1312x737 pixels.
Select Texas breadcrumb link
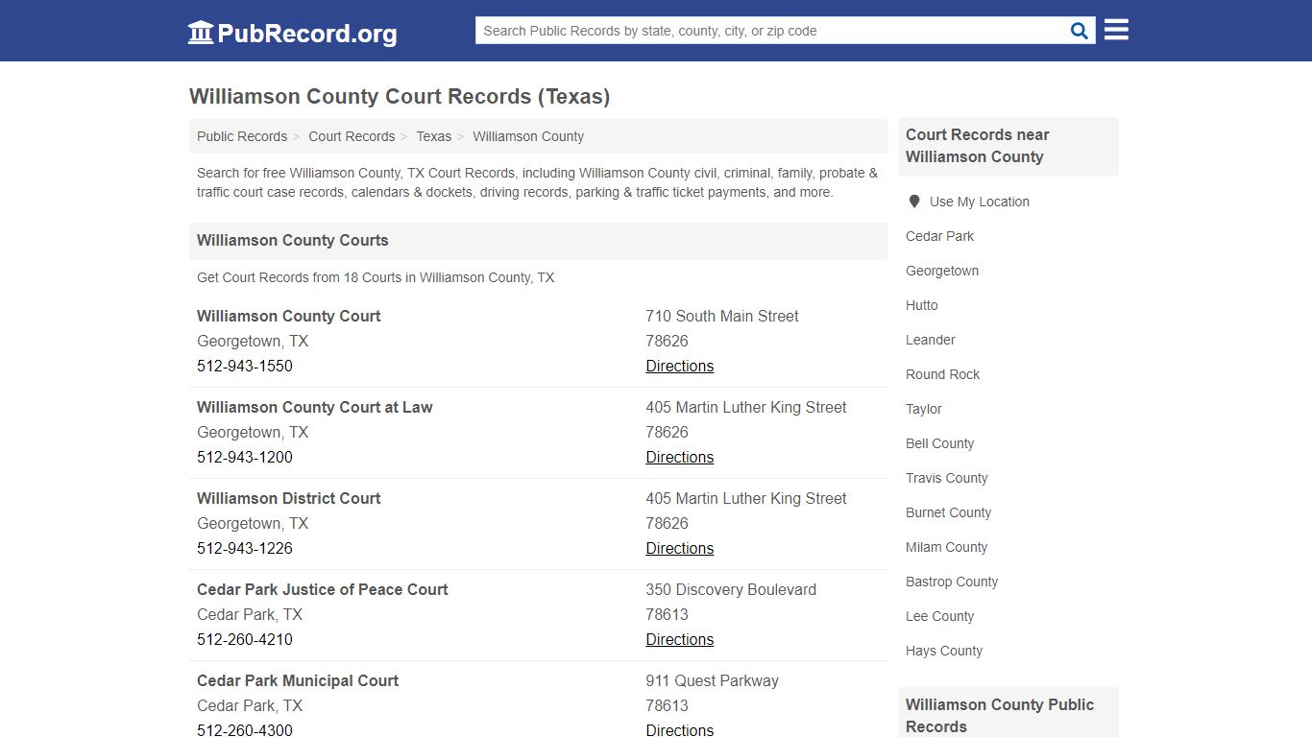click(x=433, y=136)
